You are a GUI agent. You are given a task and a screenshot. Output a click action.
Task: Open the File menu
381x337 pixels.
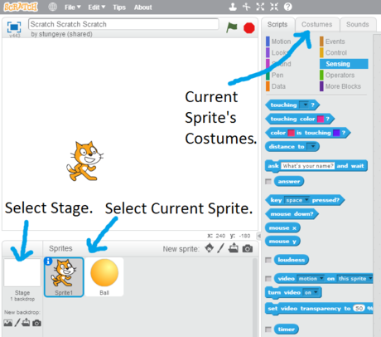[72, 7]
